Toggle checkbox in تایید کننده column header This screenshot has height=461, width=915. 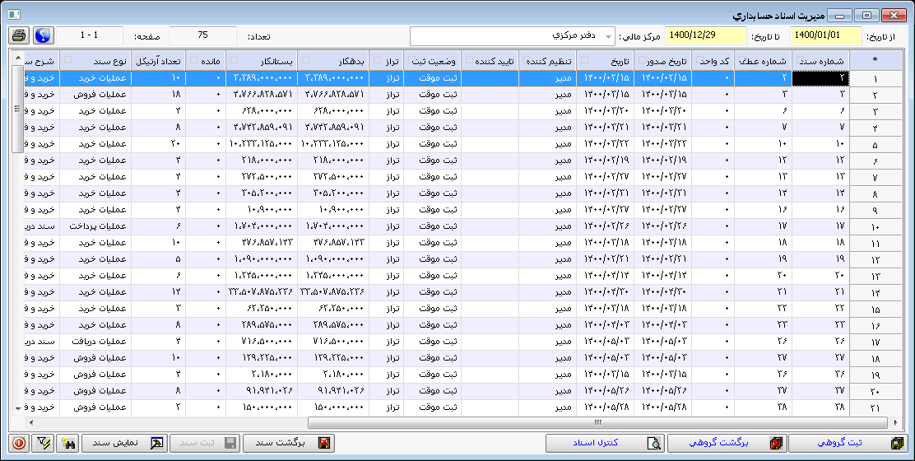point(470,59)
